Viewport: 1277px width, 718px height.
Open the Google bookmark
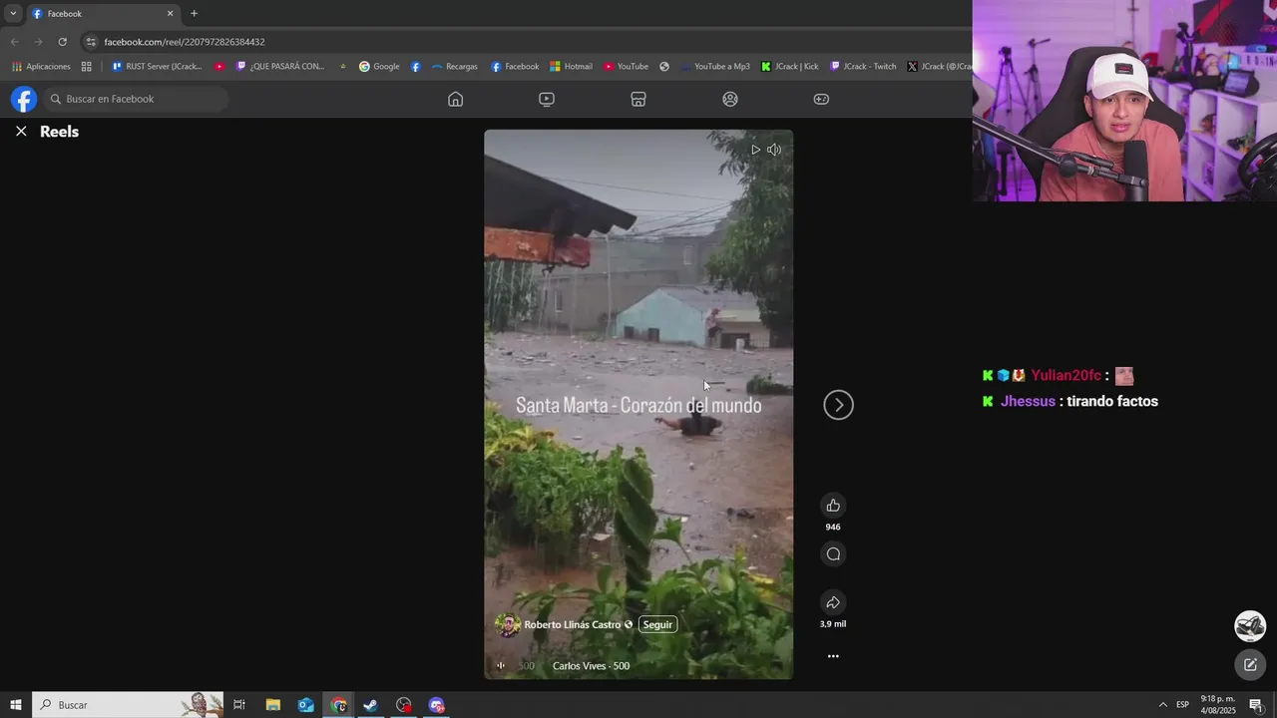[x=379, y=67]
